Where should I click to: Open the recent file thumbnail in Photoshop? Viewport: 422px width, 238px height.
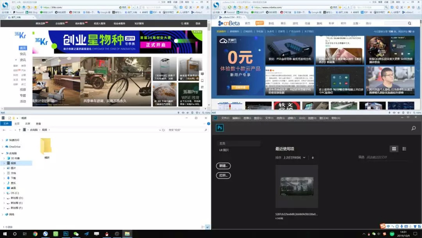coord(297,186)
